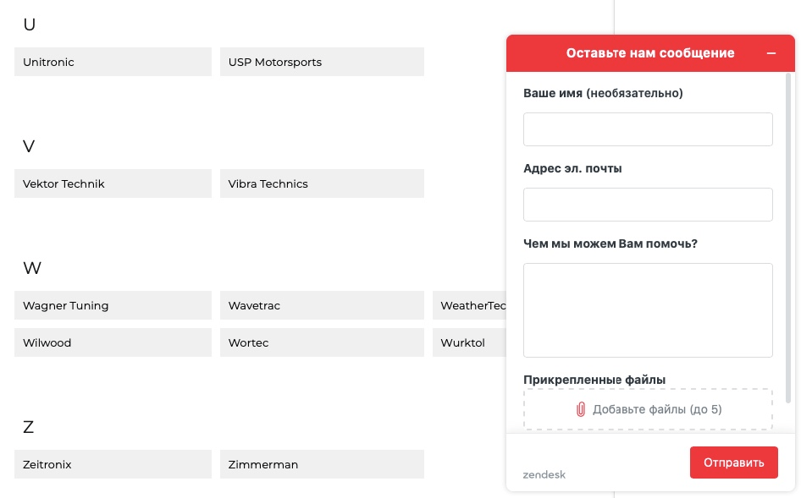Focus the Адрес эл. почты field
Viewport: 801px width, 498px height.
click(648, 205)
